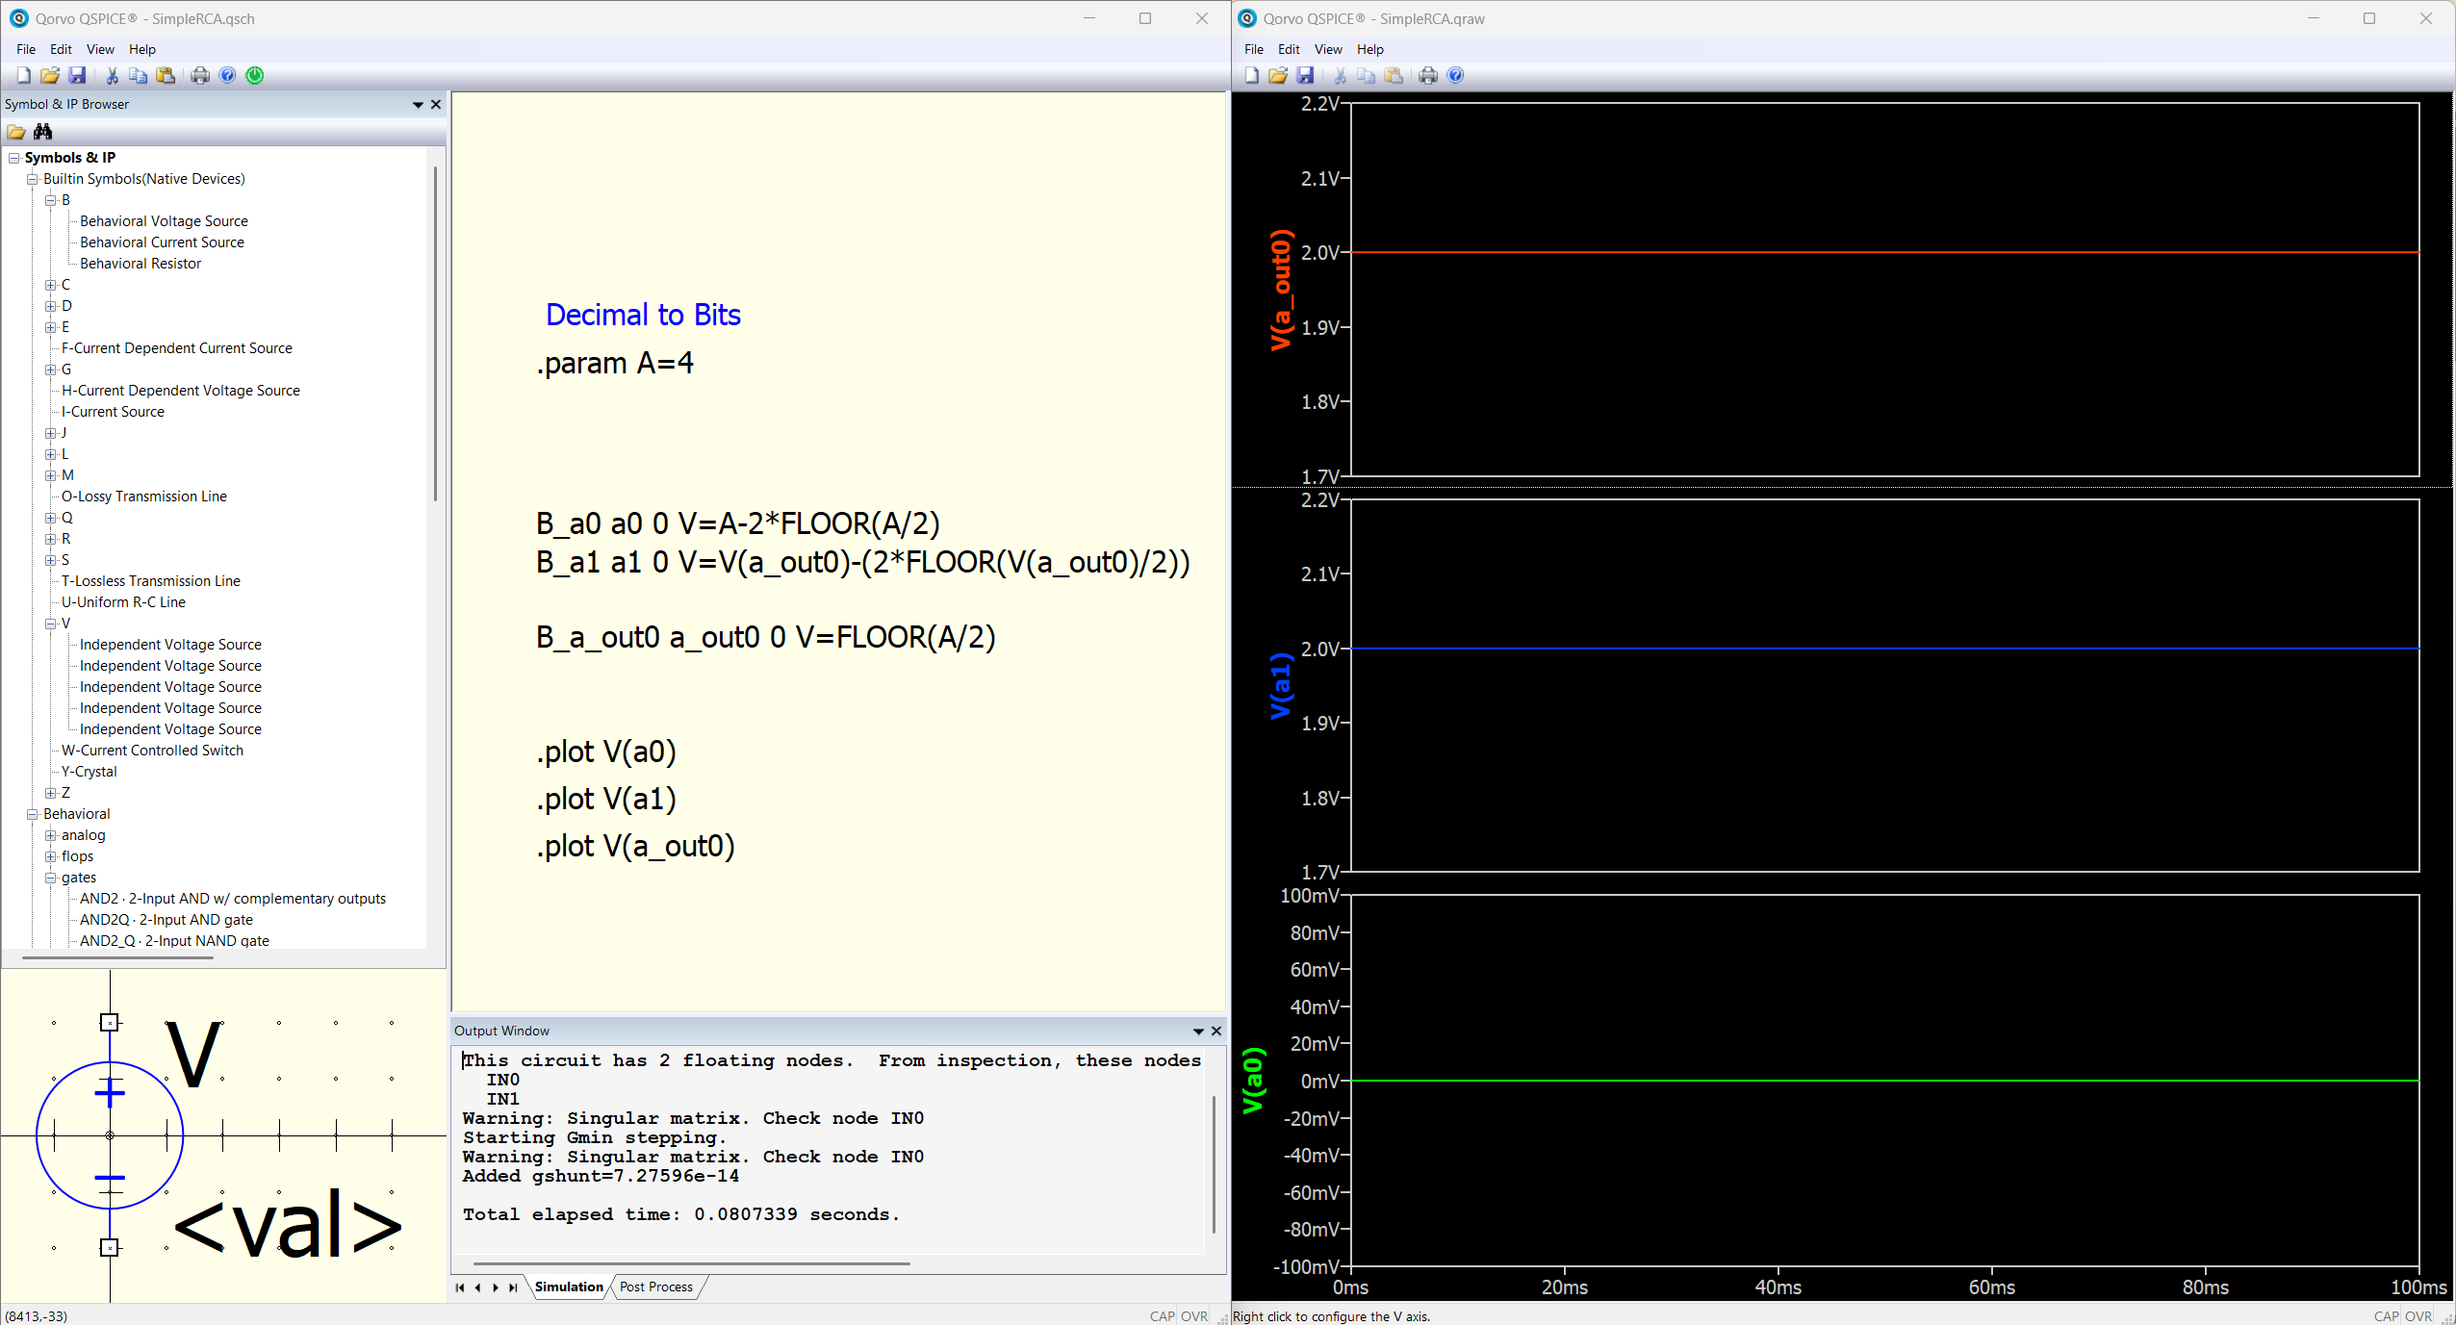Click the Paste icon in the schematic toolbar
Viewport: 2456px width, 1325px height.
pos(166,75)
